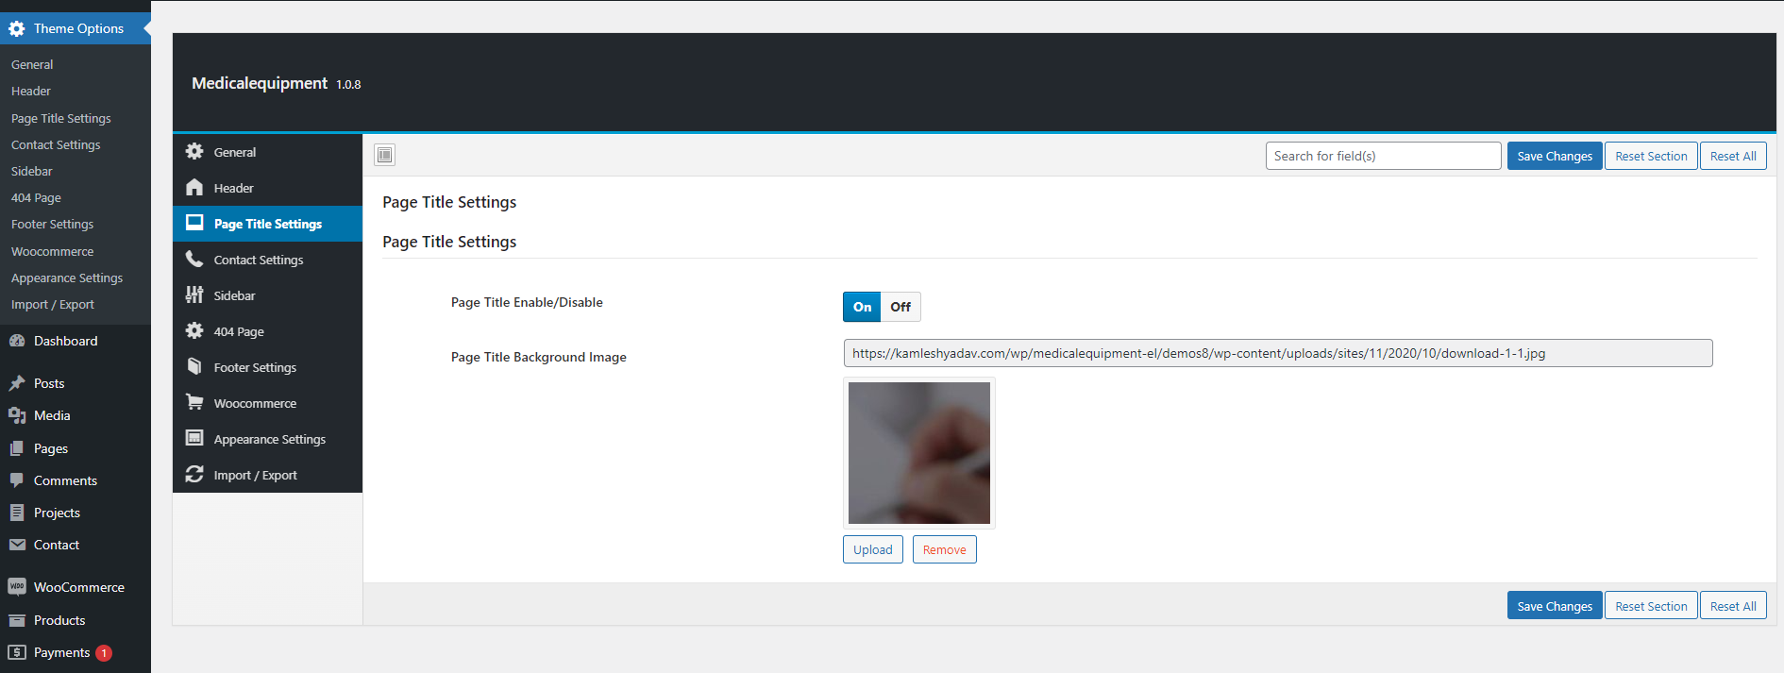
Task: Click the expand-all sections icon
Action: [384, 155]
